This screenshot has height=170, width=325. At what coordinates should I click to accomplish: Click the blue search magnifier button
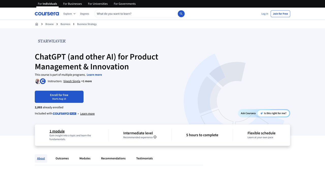tap(181, 14)
